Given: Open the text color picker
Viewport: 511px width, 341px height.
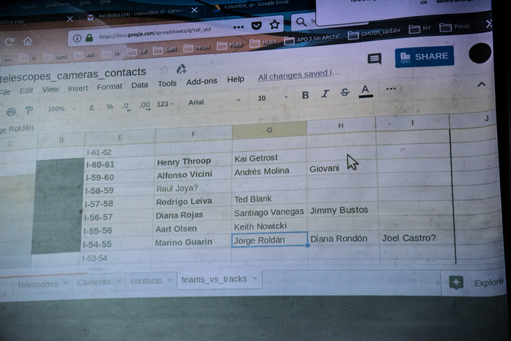Looking at the screenshot, I should click(366, 92).
